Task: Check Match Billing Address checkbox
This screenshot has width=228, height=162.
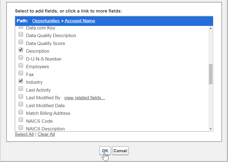Action: [x=21, y=112]
